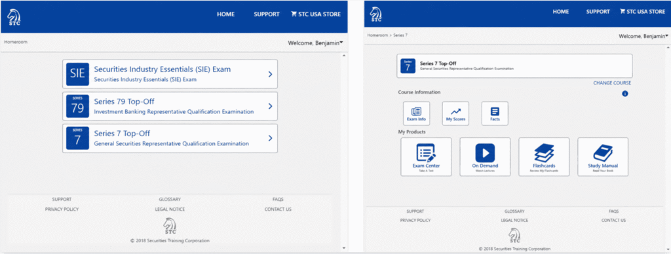Viewport: 671px width, 254px height.
Task: Click shopping cart icon in right window header
Action: click(623, 12)
